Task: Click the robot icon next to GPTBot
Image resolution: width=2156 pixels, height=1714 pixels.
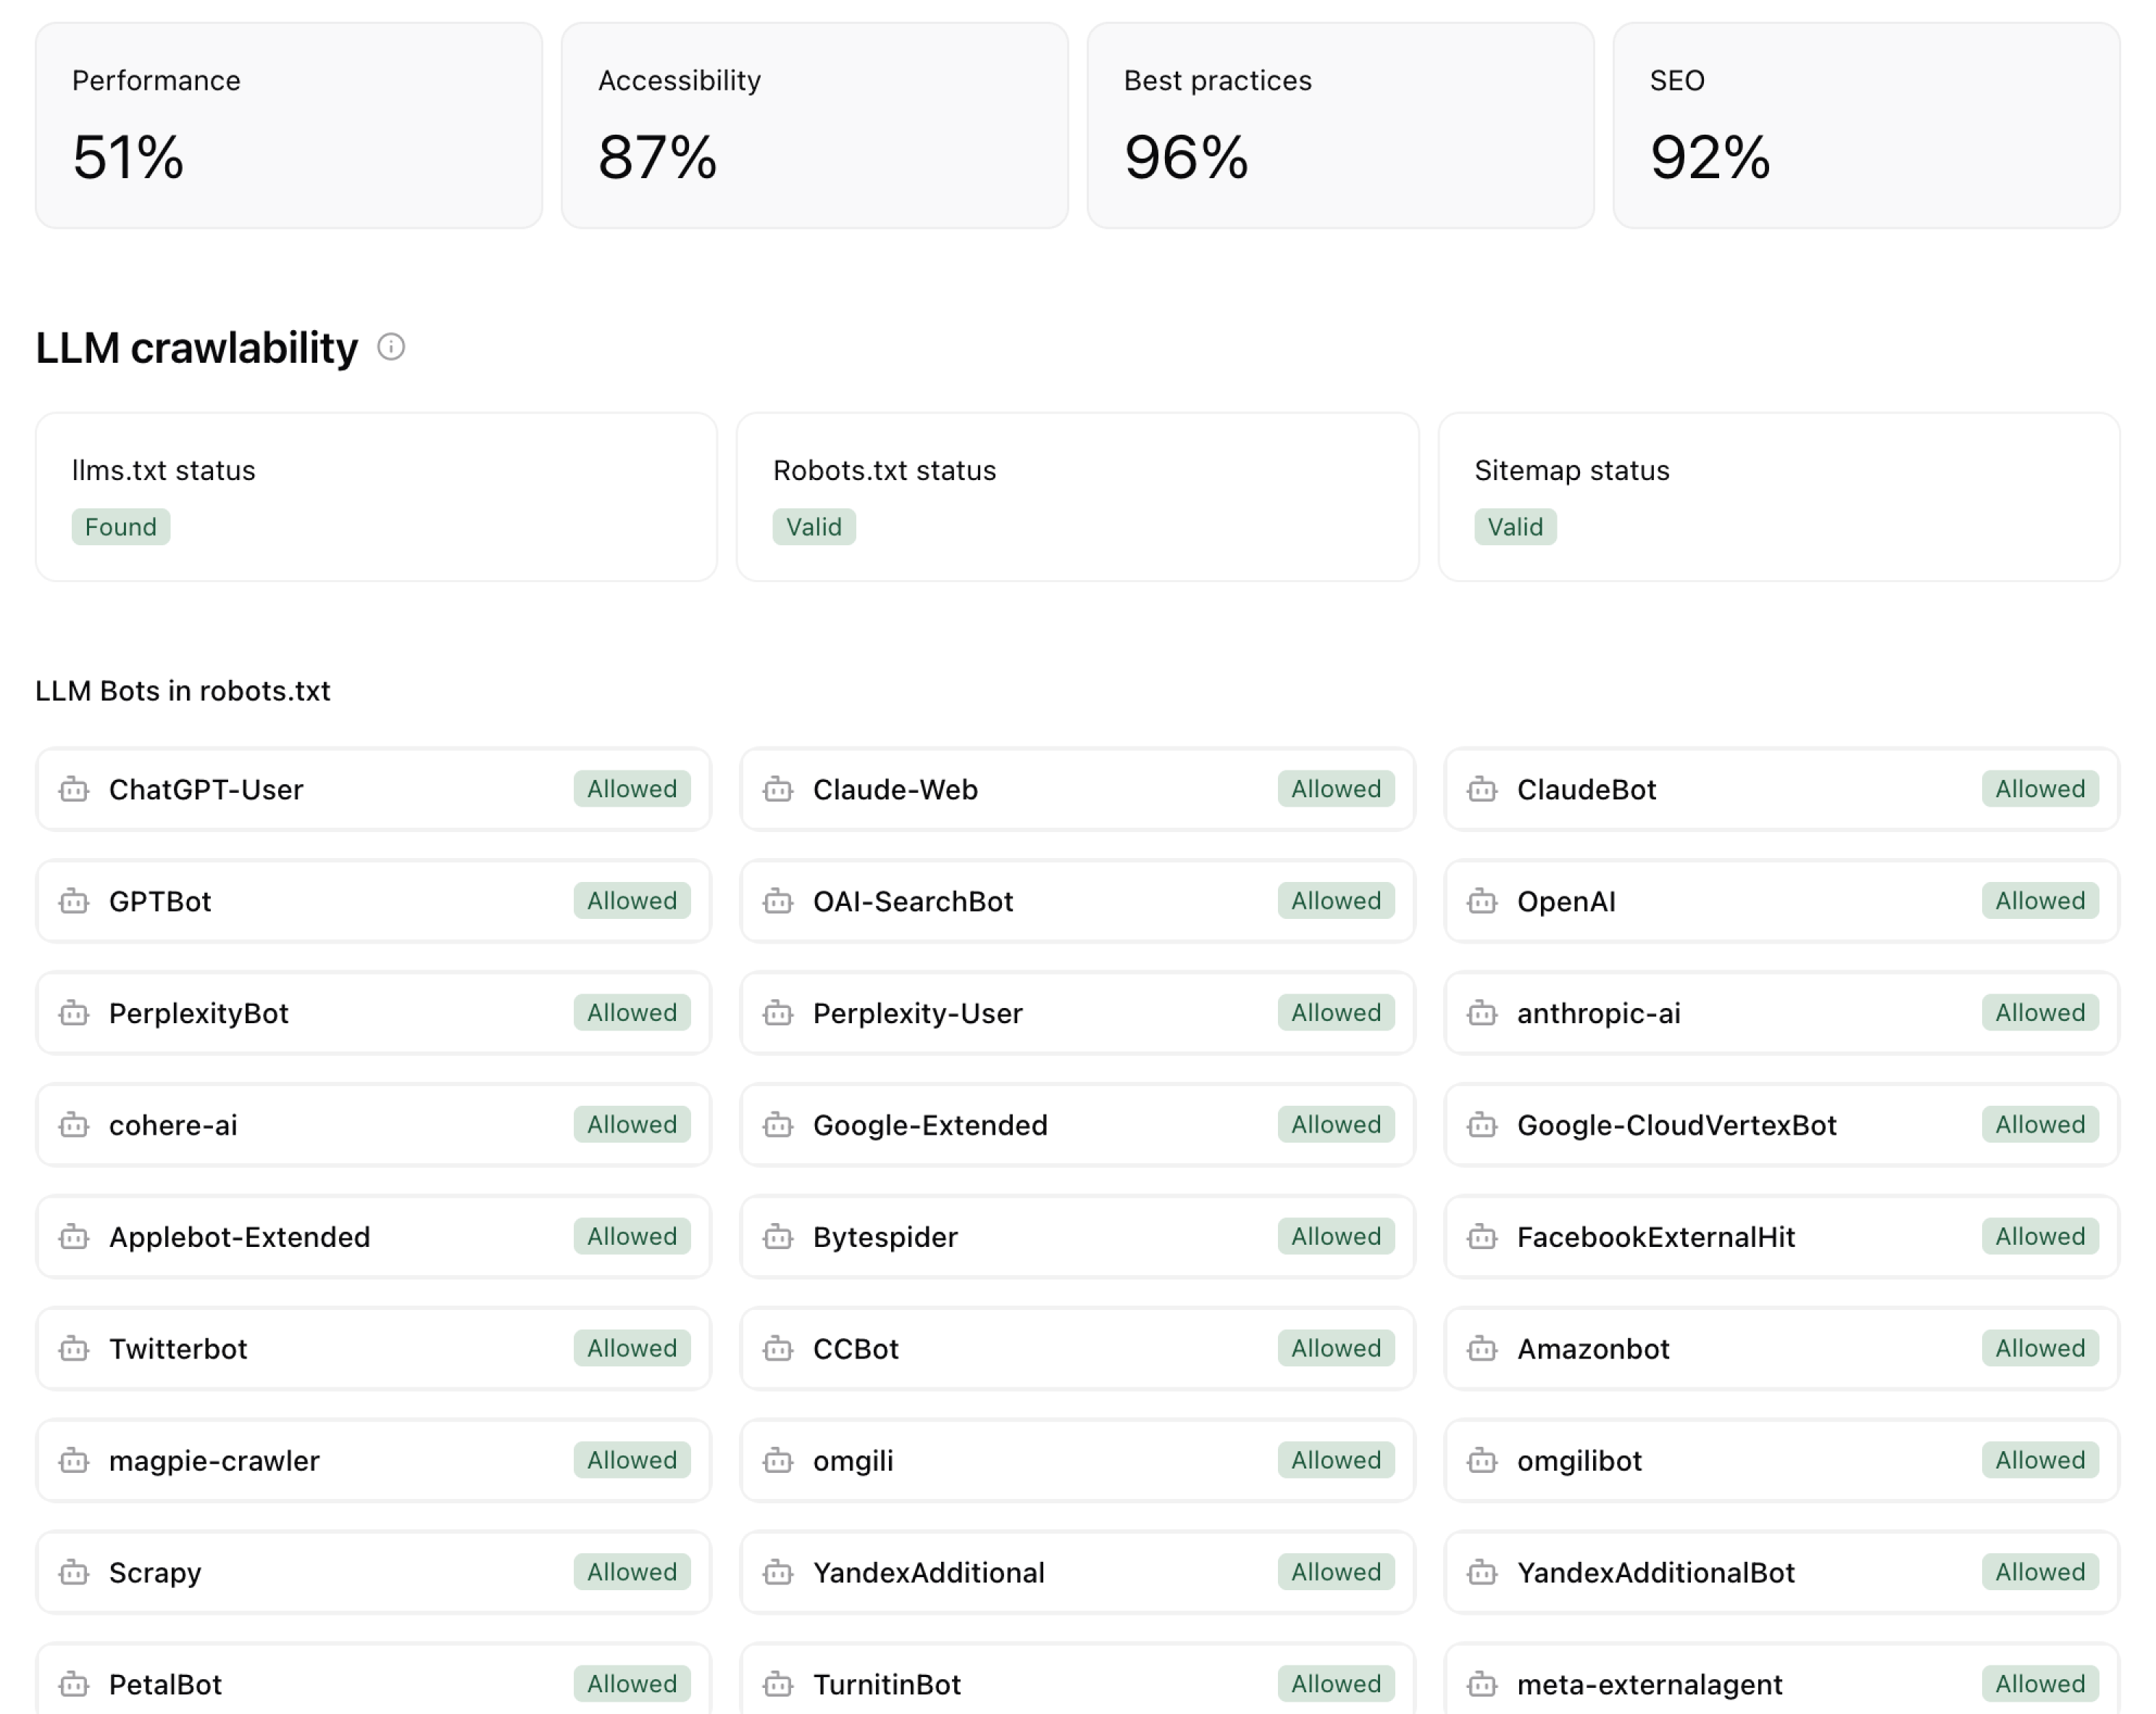Action: [x=74, y=902]
